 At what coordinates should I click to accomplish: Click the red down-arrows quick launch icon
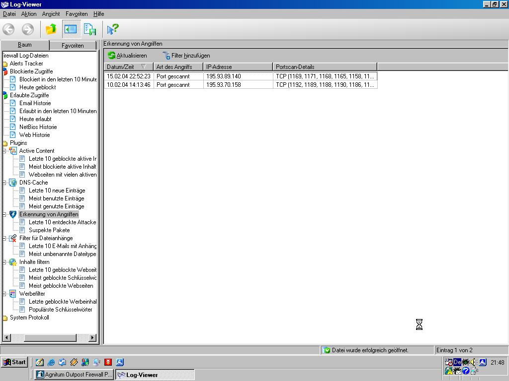[108, 362]
